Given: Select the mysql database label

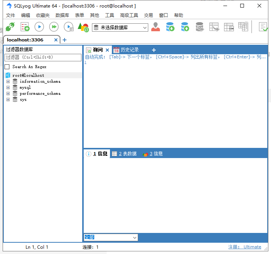Looking at the screenshot, I should click(25, 88).
